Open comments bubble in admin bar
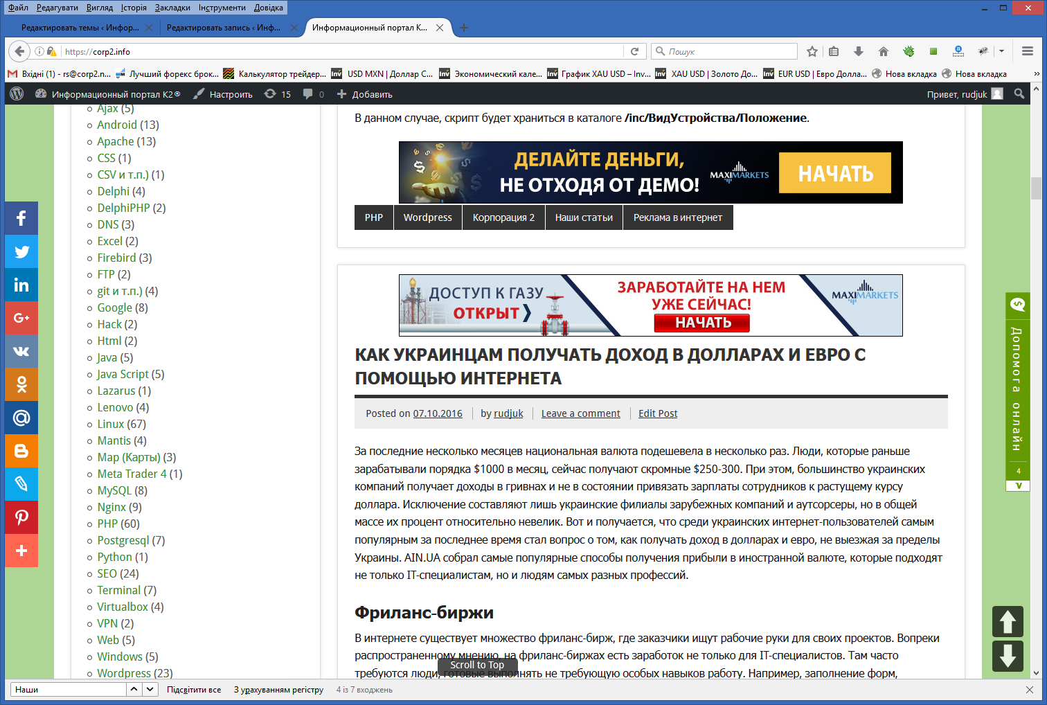The height and width of the screenshot is (705, 1047). click(314, 94)
